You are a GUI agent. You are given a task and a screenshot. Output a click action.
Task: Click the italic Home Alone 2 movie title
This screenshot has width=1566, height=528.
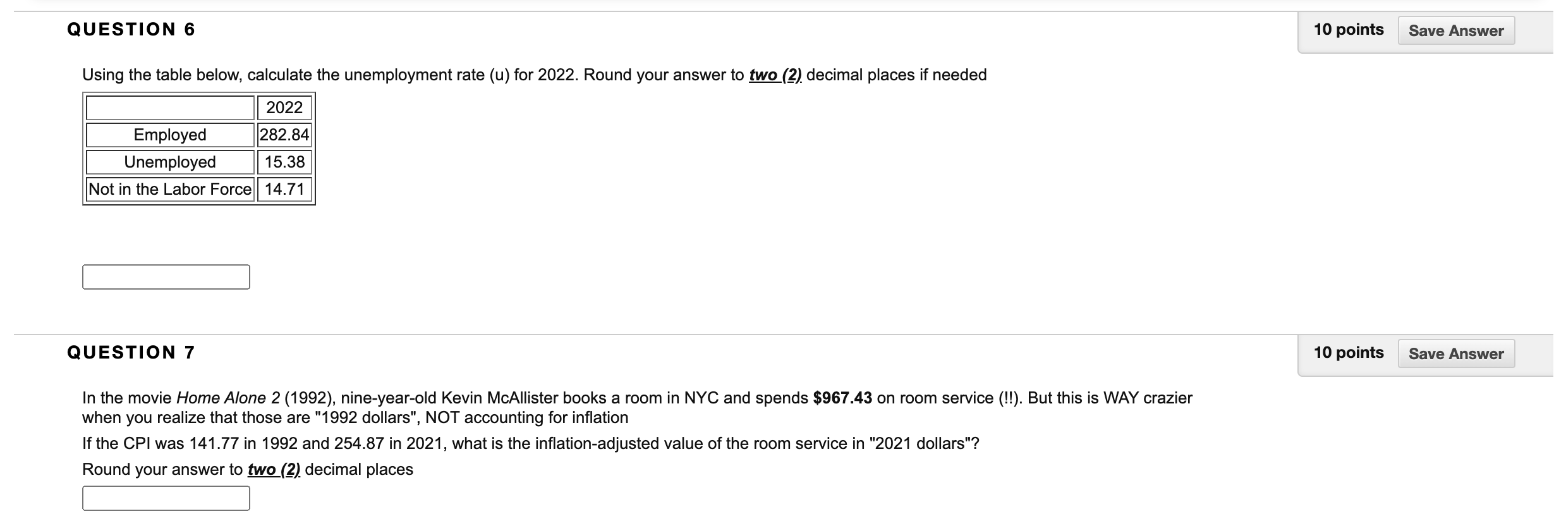pyautogui.click(x=230, y=398)
